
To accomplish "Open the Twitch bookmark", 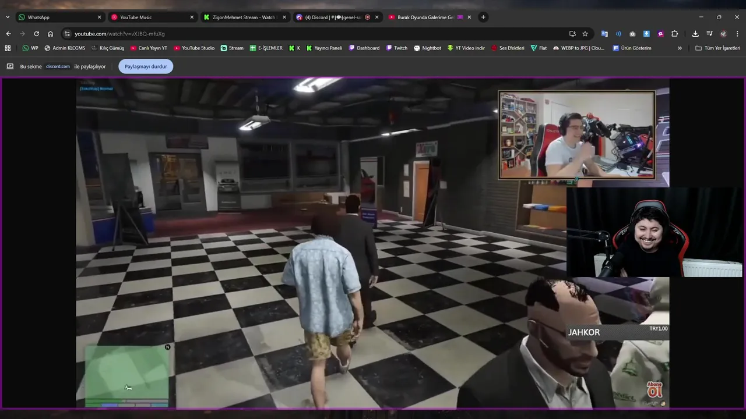I will 396,48.
